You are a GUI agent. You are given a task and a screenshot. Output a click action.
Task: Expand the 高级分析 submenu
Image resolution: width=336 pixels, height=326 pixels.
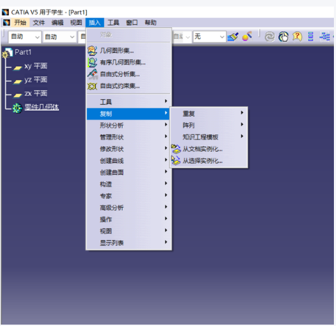point(128,207)
